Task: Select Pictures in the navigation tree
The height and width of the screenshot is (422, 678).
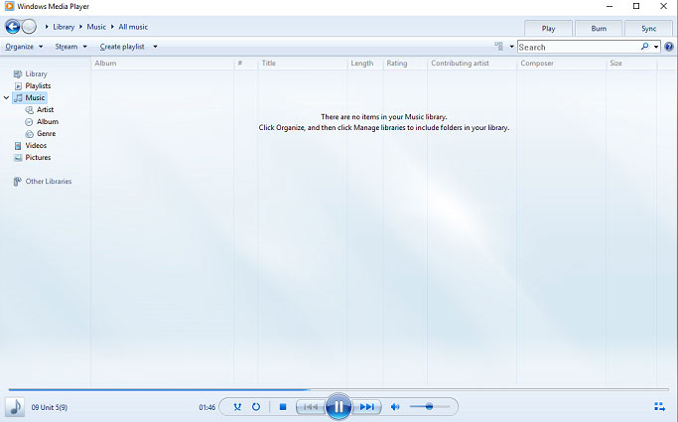Action: [33, 158]
